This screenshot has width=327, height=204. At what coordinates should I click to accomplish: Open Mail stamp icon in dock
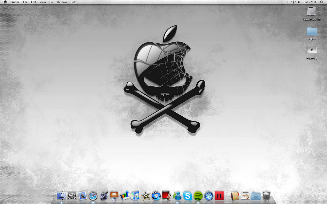pos(83,196)
